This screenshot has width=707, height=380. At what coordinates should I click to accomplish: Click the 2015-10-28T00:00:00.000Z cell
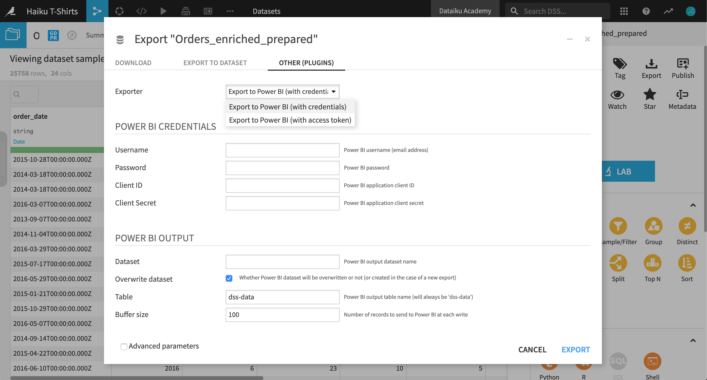52,159
